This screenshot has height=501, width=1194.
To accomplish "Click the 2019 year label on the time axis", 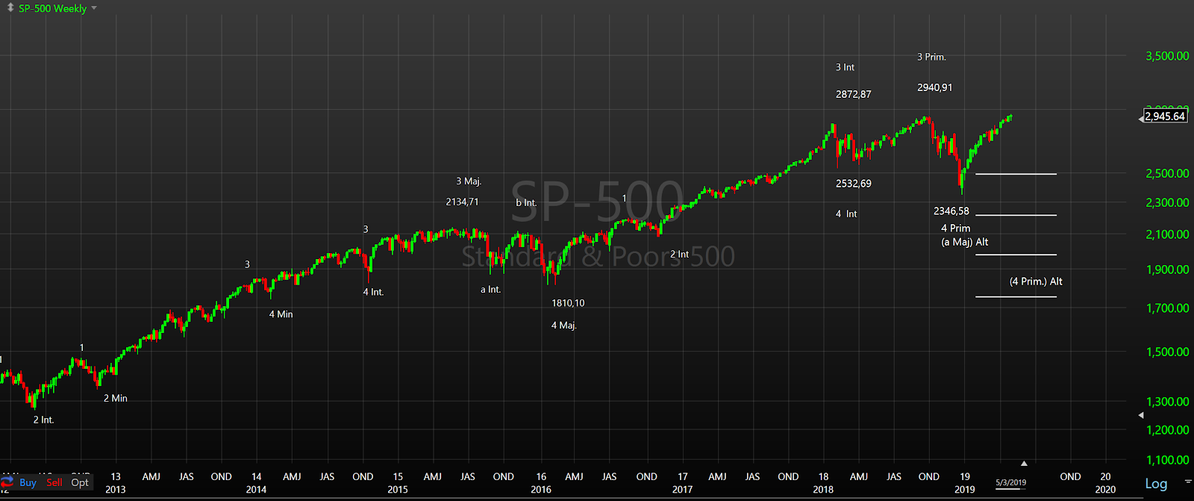I will 965,490.
